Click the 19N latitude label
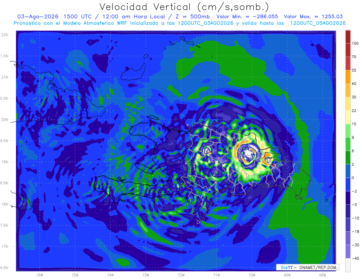Image resolution: width=362 pixels, height=279 pixels. point(5,162)
